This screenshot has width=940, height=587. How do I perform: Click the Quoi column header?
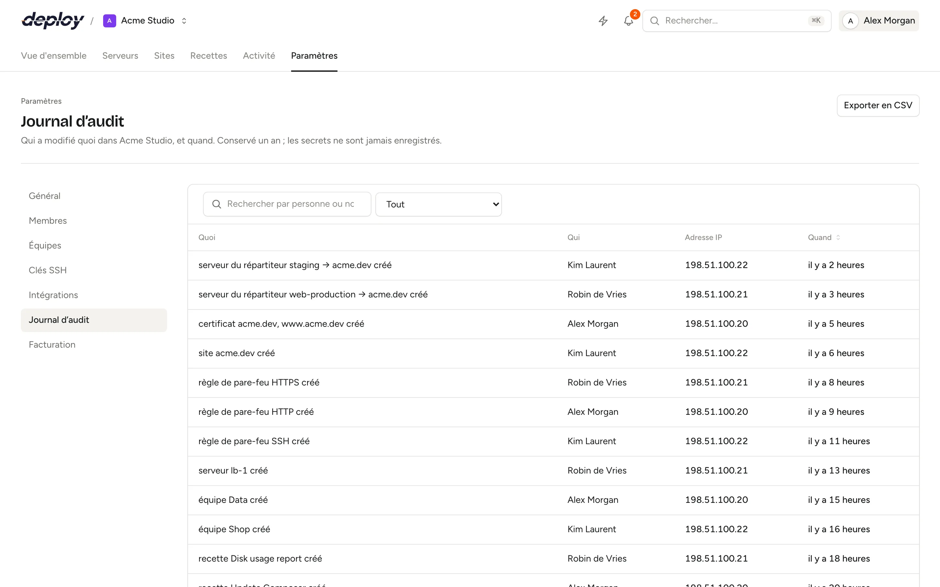pos(207,238)
